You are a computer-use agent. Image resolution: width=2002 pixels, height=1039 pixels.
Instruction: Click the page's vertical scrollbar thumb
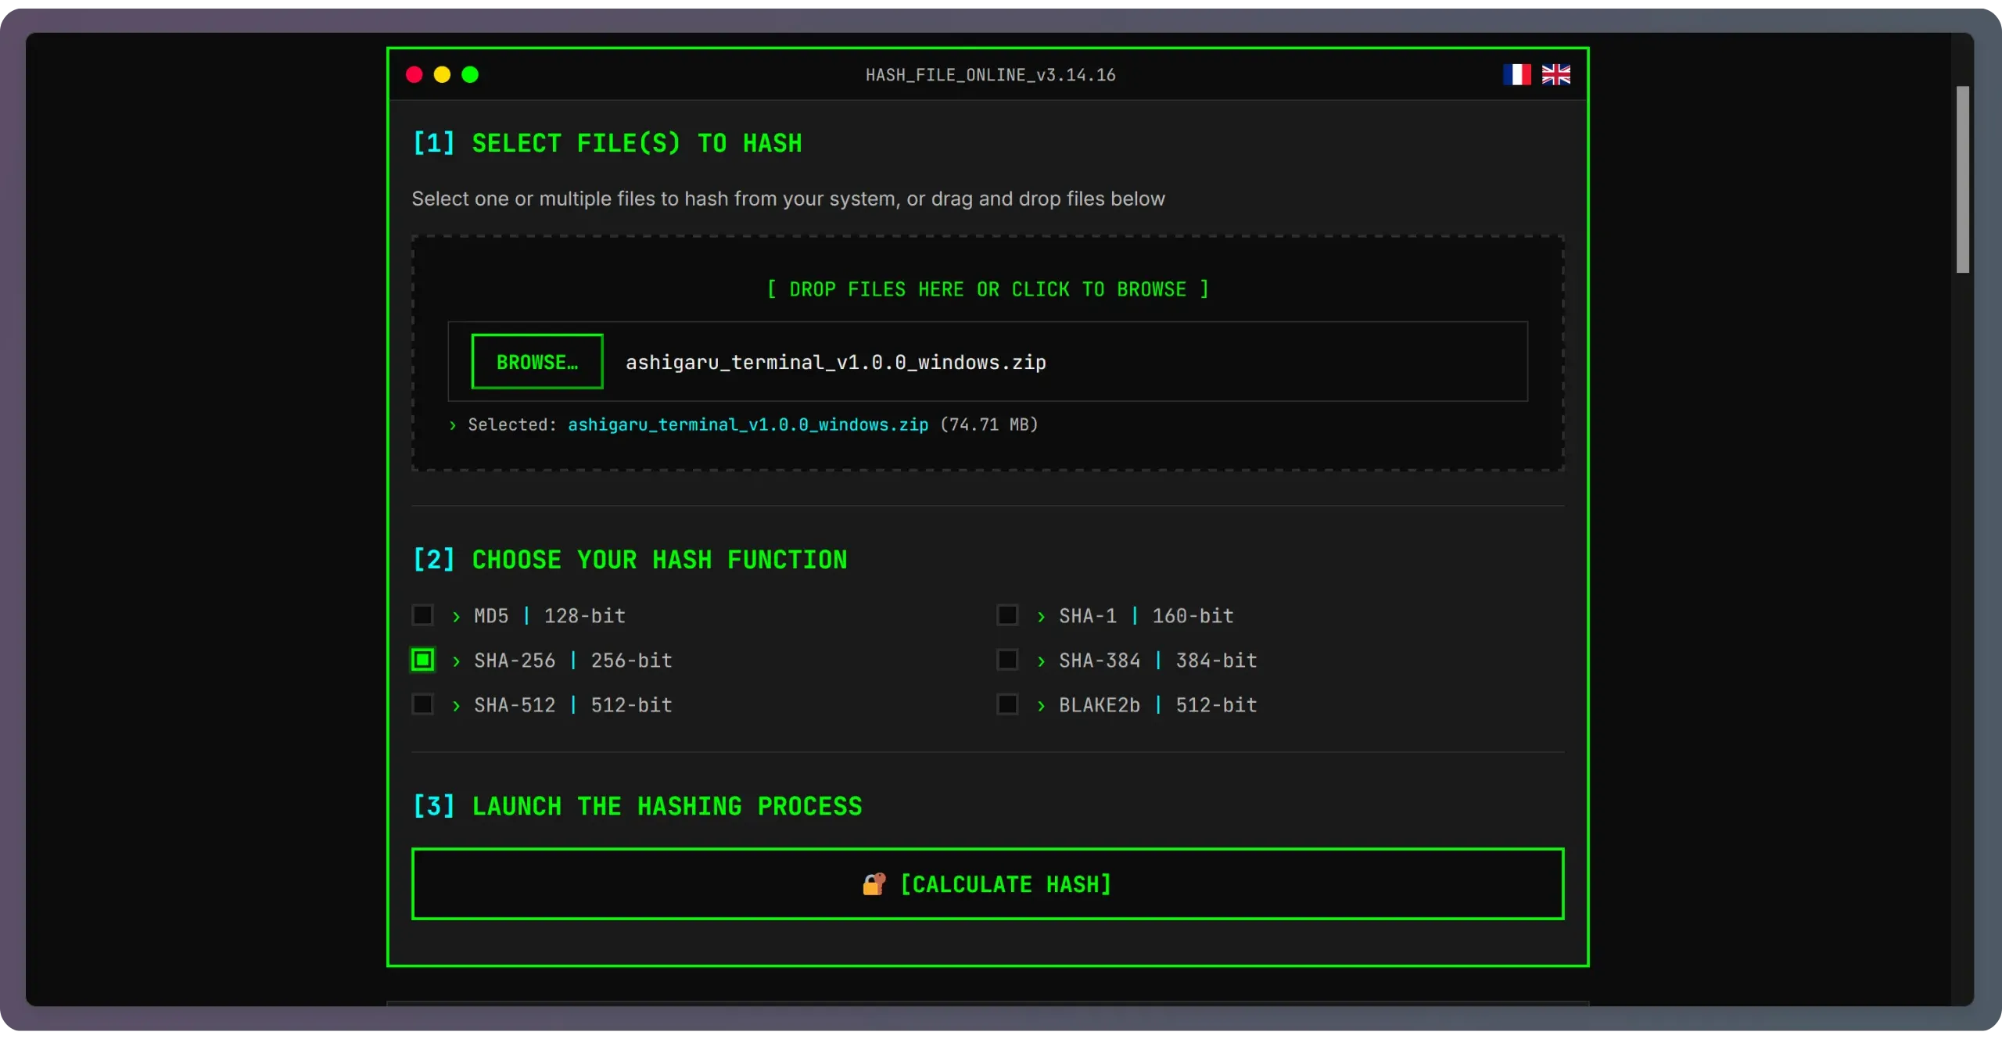(x=1962, y=180)
